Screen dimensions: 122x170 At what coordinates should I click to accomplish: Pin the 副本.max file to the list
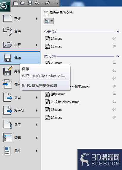114,86
